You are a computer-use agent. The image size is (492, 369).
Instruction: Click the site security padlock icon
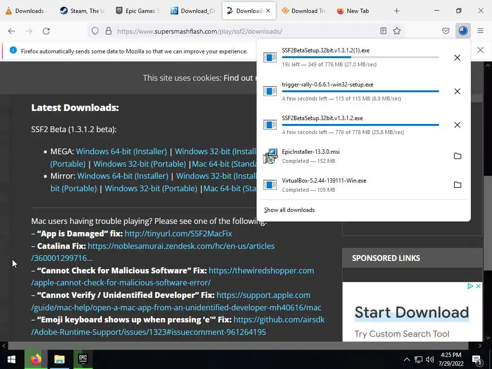(109, 31)
